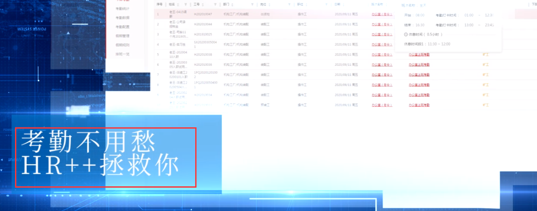Viewport: 537px width, 211px height.
Task: Click 2020/09/11 周五 date in row 1
Action: (x=347, y=14)
